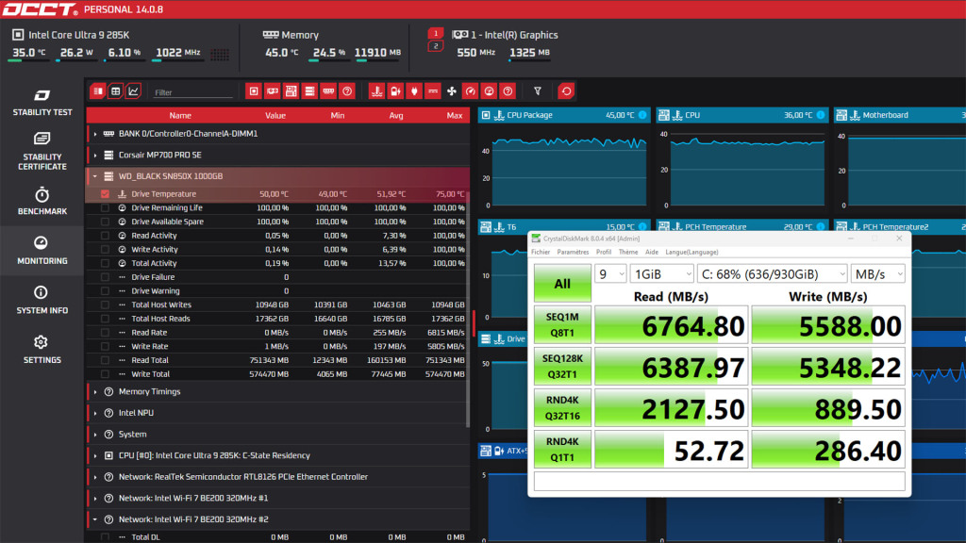966x543 pixels.
Task: Expand the Intel NPU group
Action: (x=95, y=413)
